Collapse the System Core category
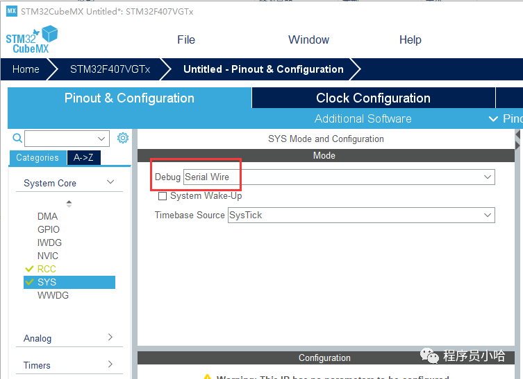This screenshot has width=523, height=379. coord(110,182)
